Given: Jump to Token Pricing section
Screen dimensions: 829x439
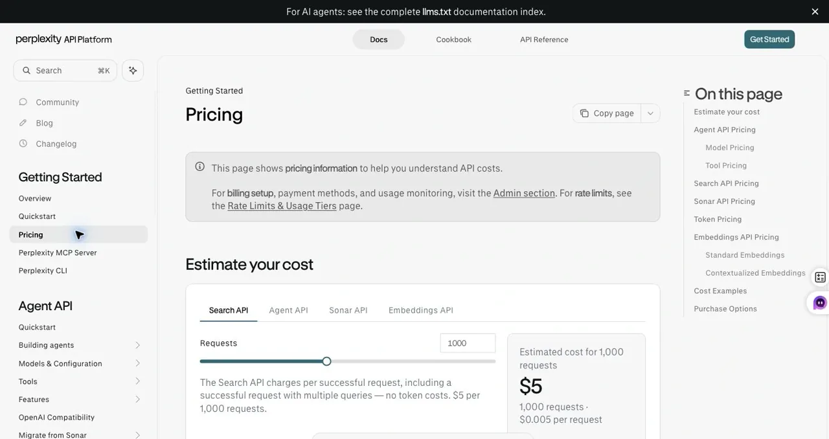Looking at the screenshot, I should click(x=718, y=219).
